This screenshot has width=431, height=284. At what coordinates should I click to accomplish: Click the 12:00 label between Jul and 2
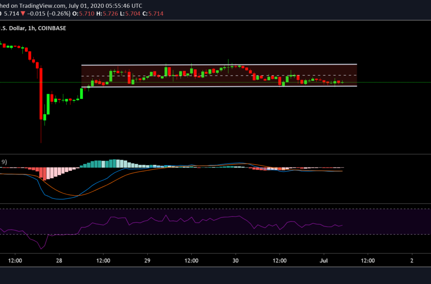click(x=368, y=260)
